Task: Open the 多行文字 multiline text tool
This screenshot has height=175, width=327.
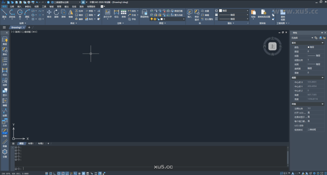Action: (x=107, y=13)
